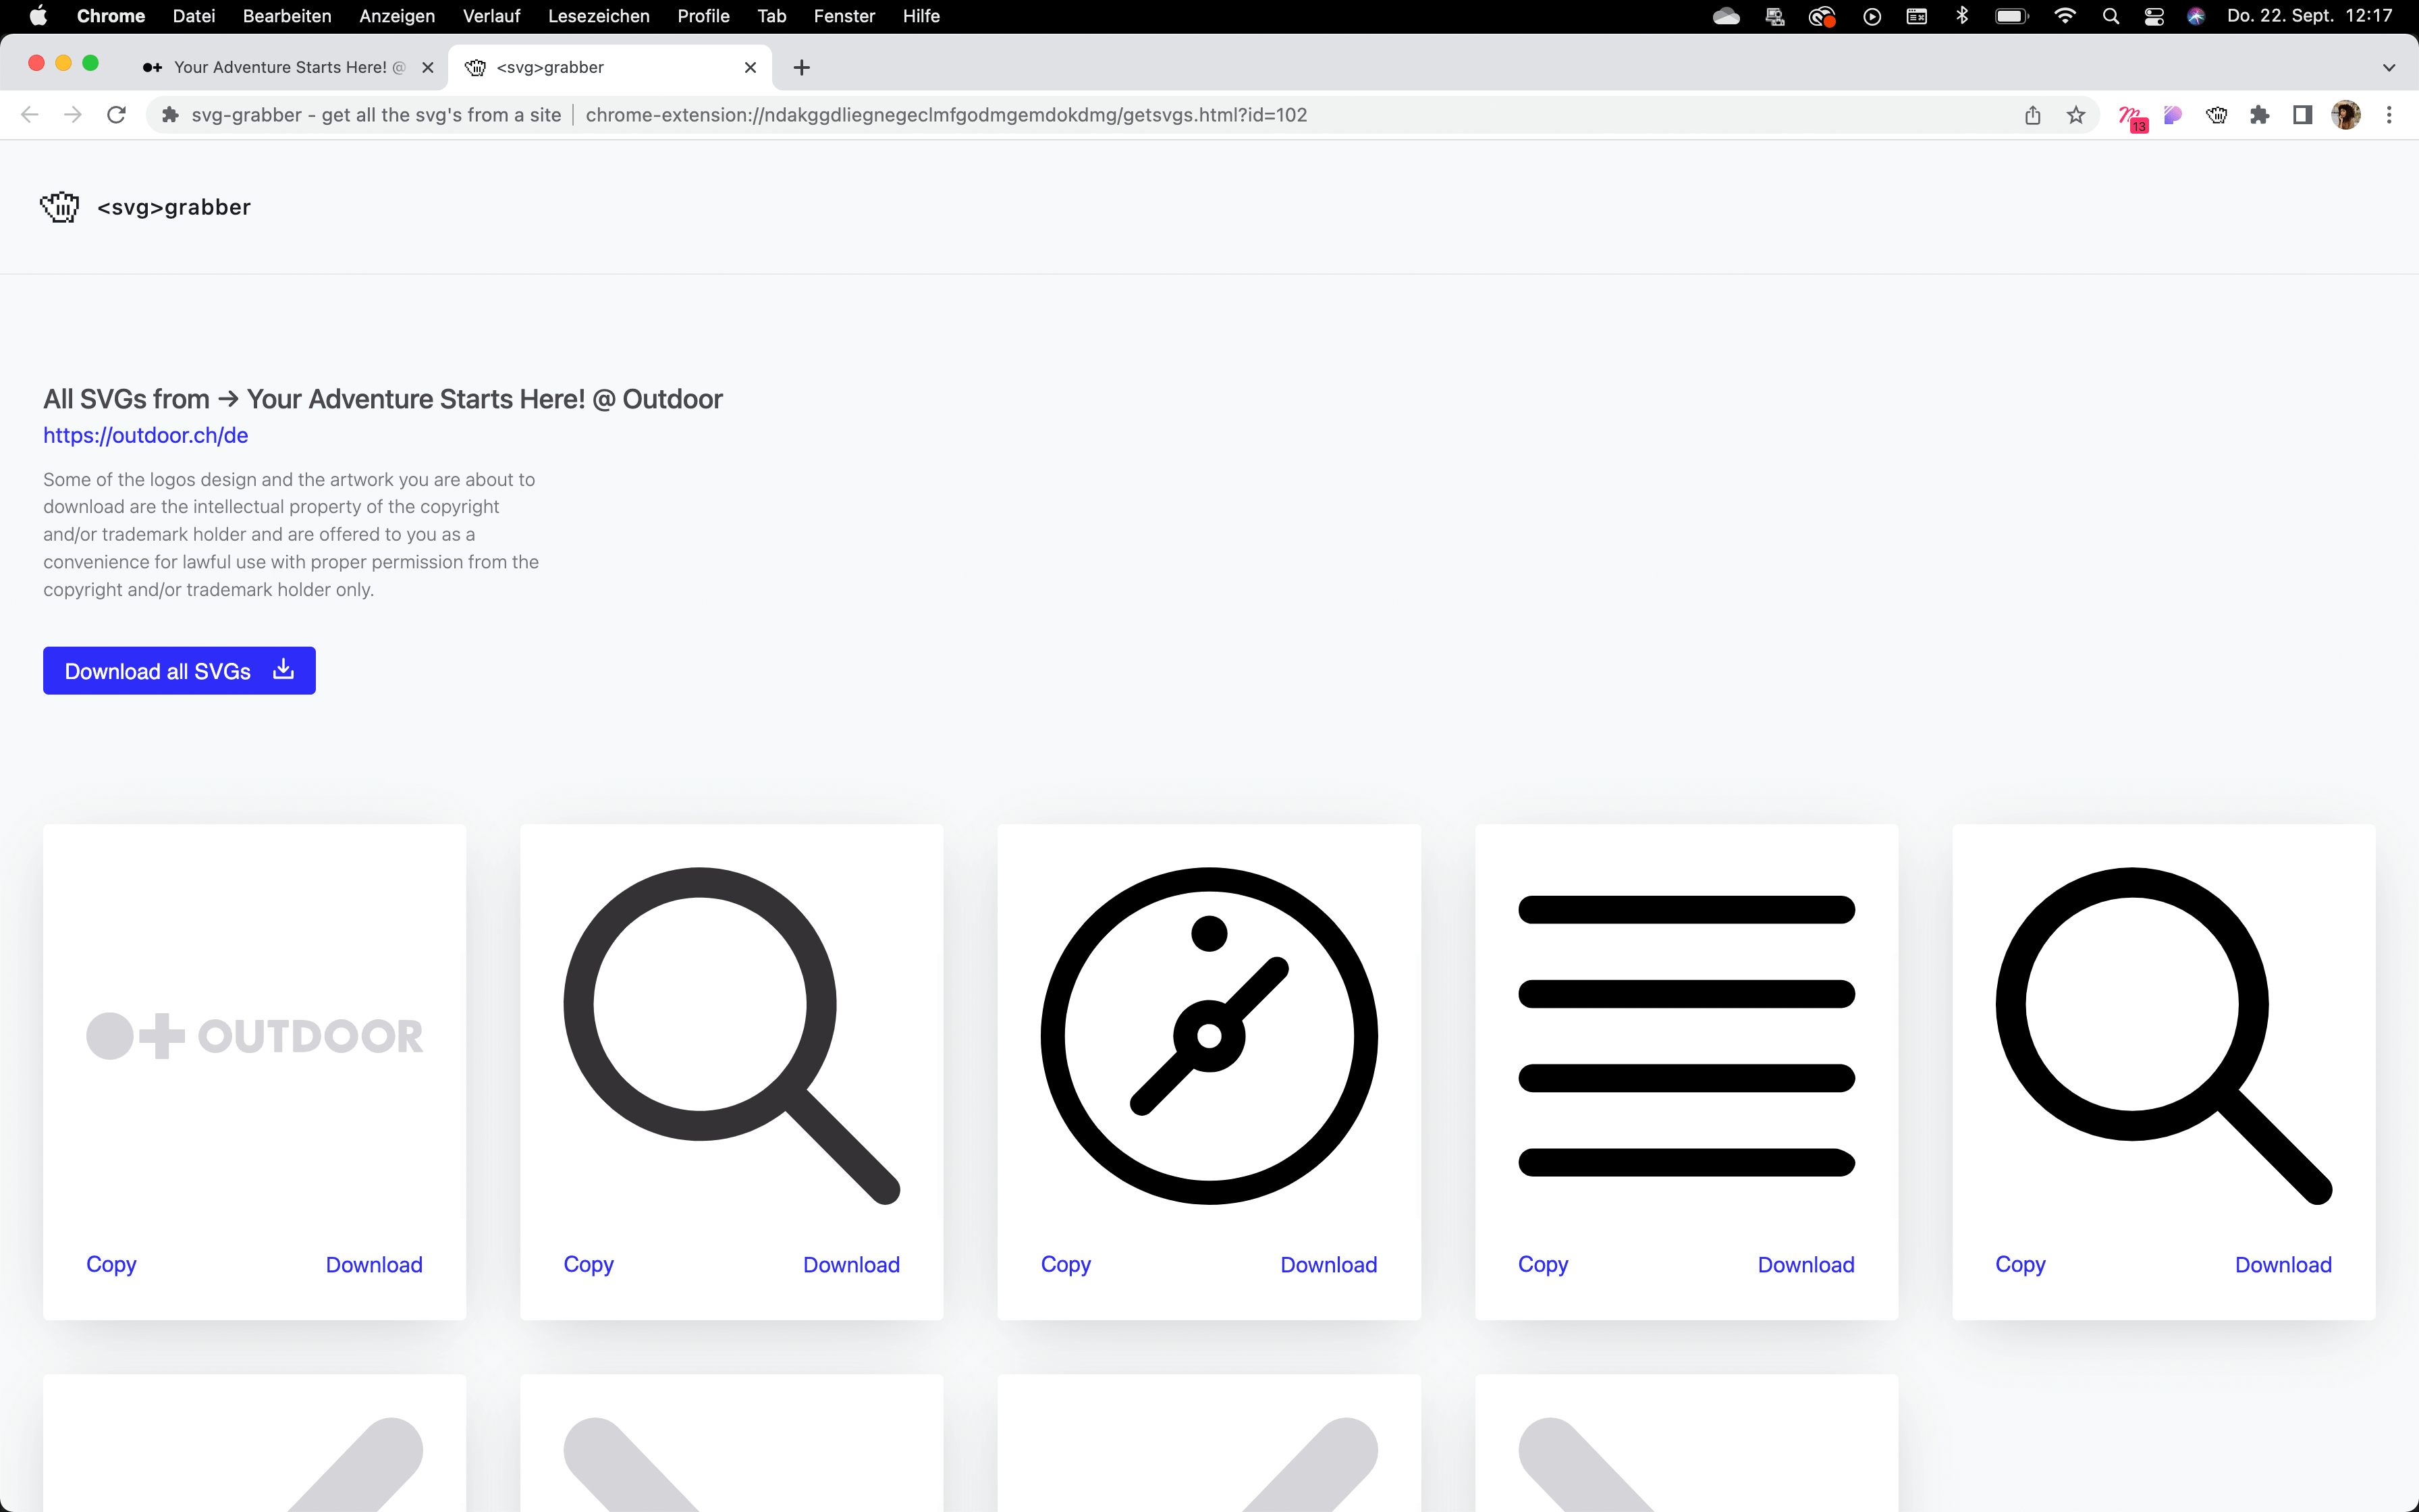The width and height of the screenshot is (2419, 1512).
Task: Open the https://outdoor.ch/de link
Action: [x=145, y=435]
